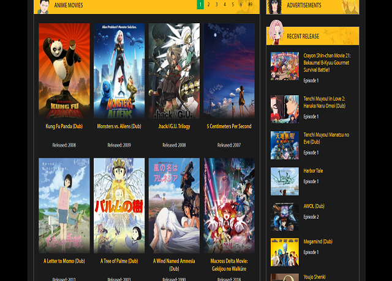Open Tenchi Muyou! Manatsu no Eve thumbnail

285,145
